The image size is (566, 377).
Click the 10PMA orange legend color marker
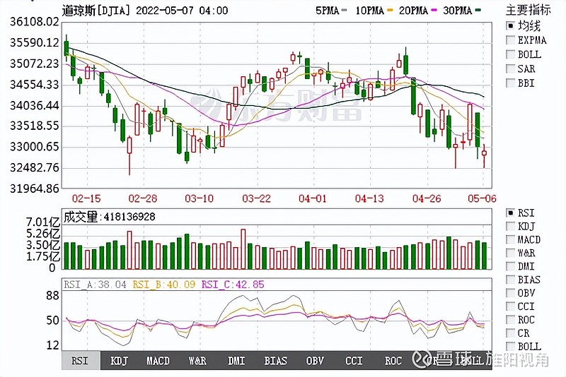tap(390, 11)
